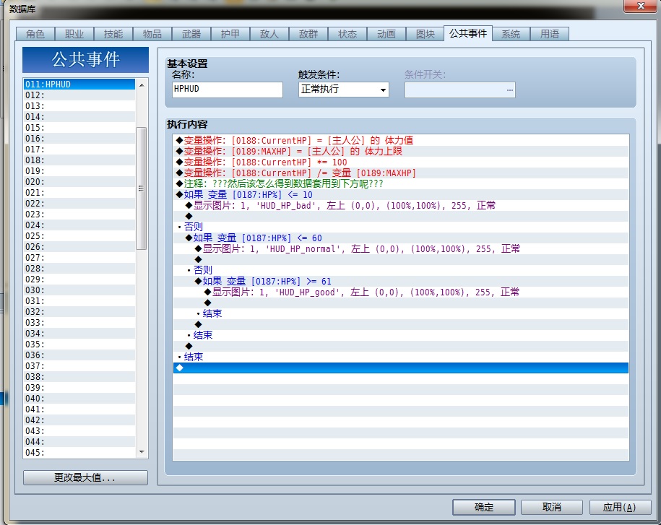Confirm with the 确定 button
Screen dimensions: 661x525
(484, 507)
